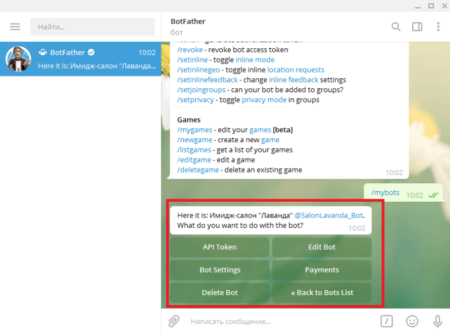
Task: Click the /setjoingroups command link
Action: (201, 90)
